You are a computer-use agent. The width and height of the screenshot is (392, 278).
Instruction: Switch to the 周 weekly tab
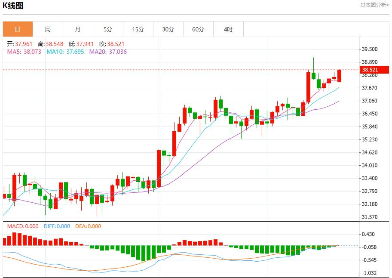(48, 29)
